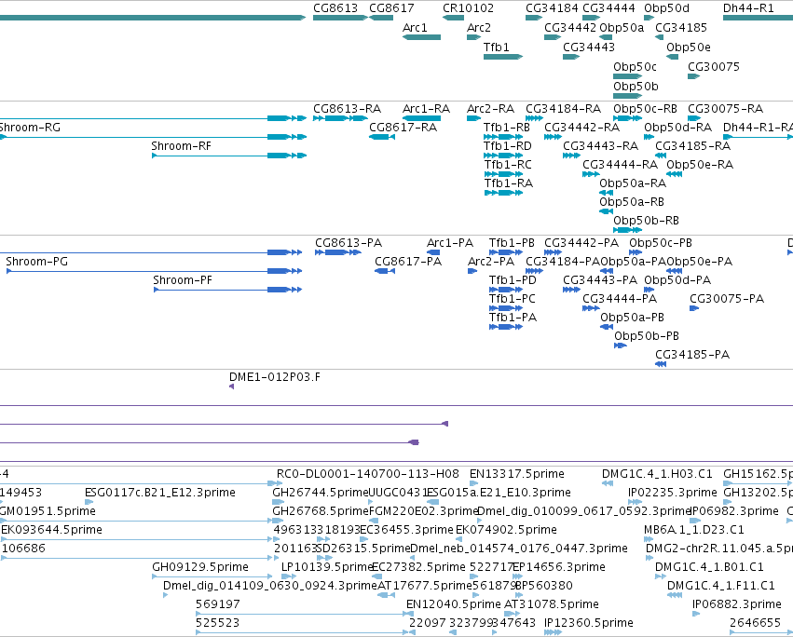Select transcript CG30075-RA

click(x=694, y=118)
